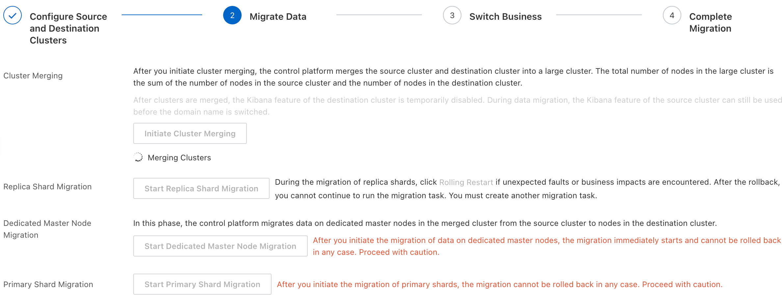782x297 pixels.
Task: Select the Dedicated Master Node Migration label
Action: 47,229
